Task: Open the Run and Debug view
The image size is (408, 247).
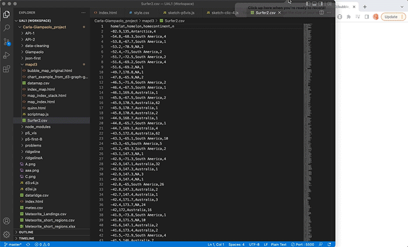Action: (x=8, y=55)
